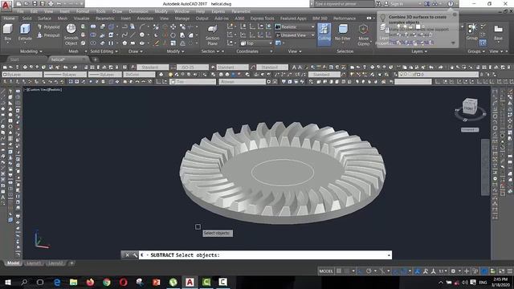
Task: Close the command line window
Action: click(x=127, y=255)
